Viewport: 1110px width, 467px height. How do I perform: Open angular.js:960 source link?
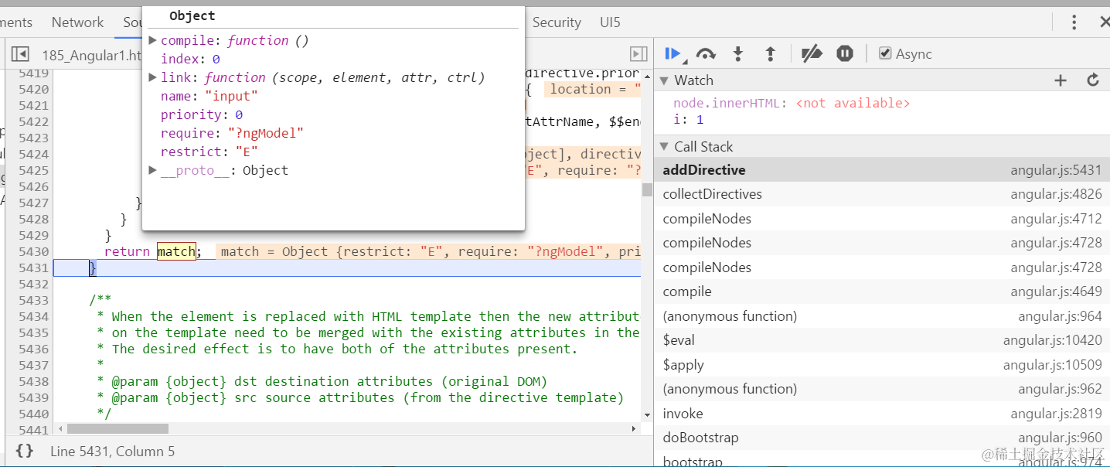click(1060, 438)
